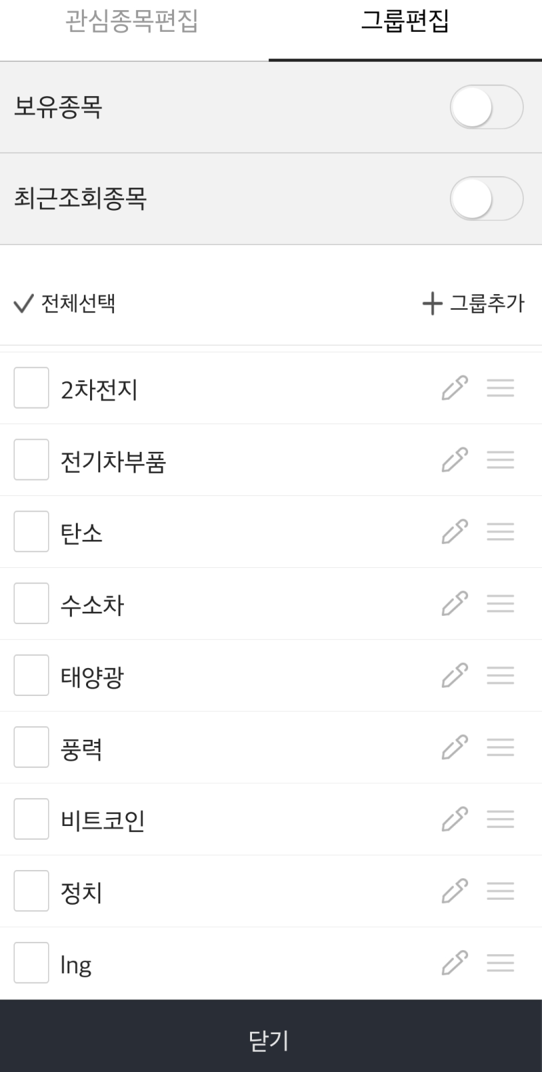Switch to the 관심종목편집 tab

pos(133,23)
